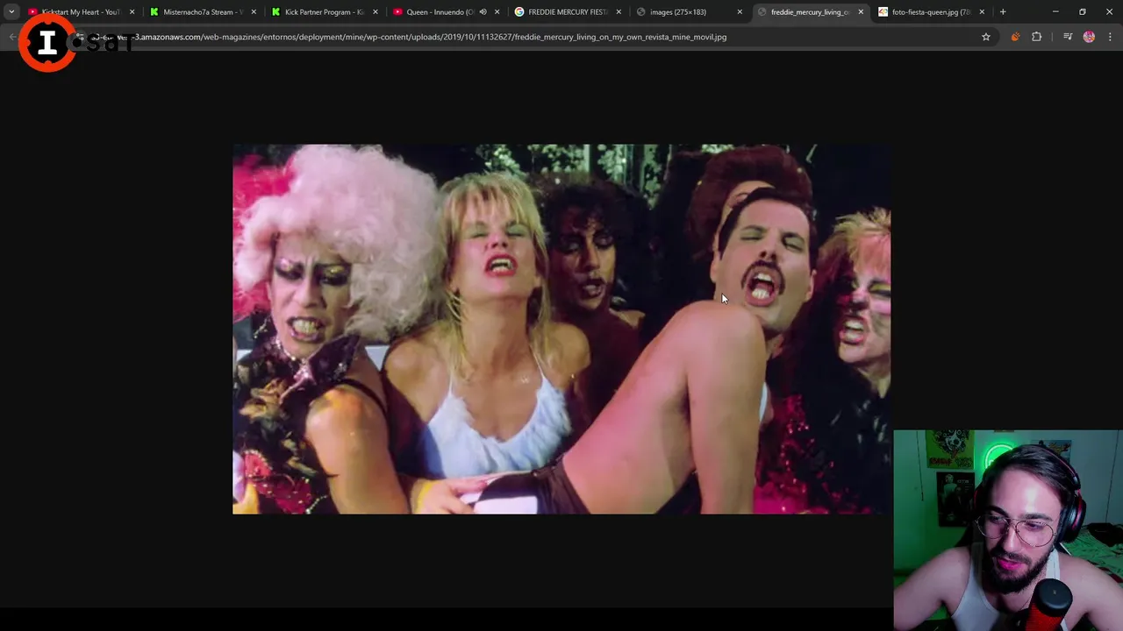The image size is (1123, 631).
Task: Close the images (275×183) tab
Action: point(740,12)
